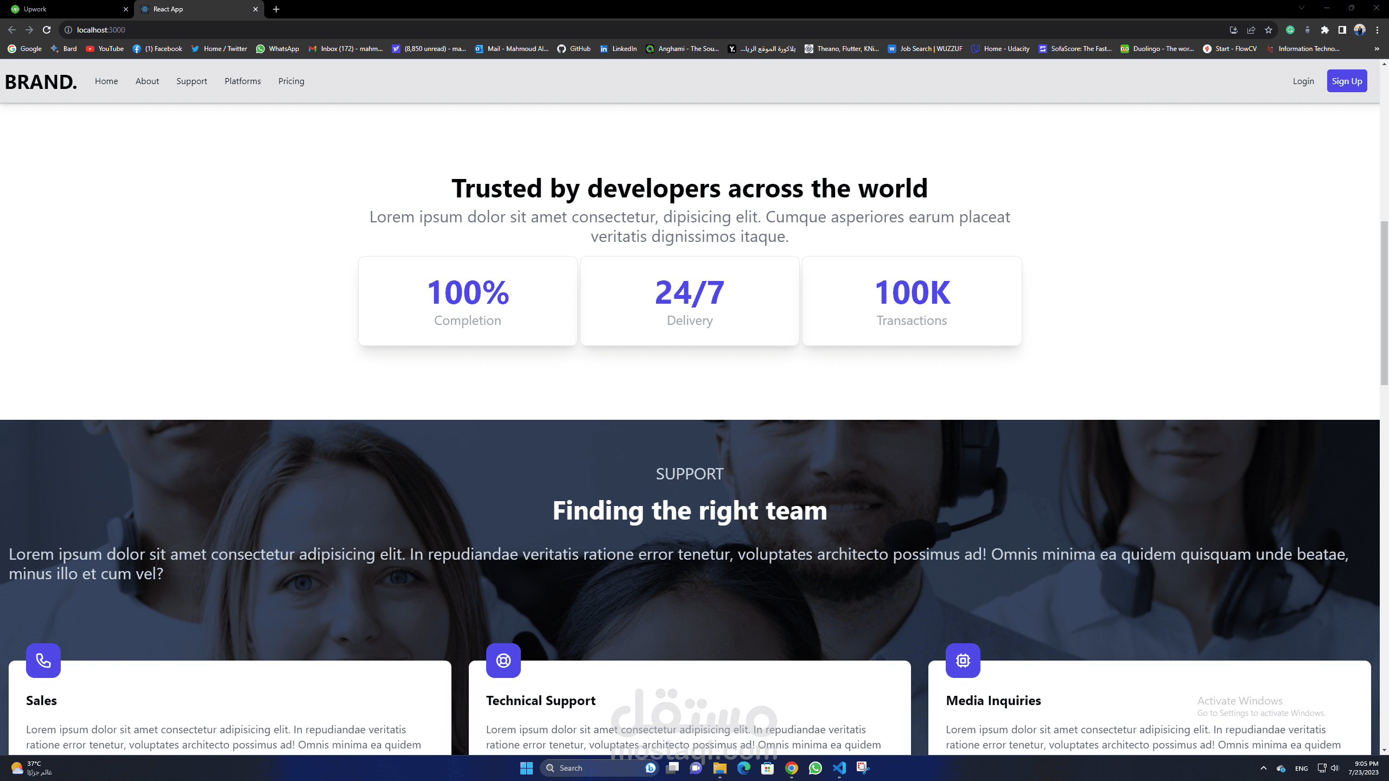Show hidden system tray icons chevron
Image resolution: width=1389 pixels, height=781 pixels.
[1263, 768]
